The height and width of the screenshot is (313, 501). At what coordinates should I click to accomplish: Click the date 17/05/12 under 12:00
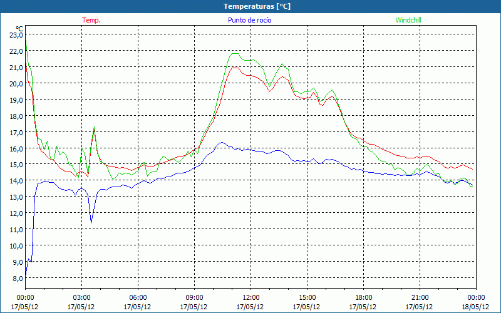pos(250,307)
